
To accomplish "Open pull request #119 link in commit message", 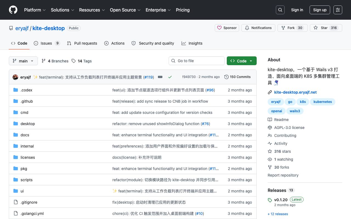I will (x=148, y=77).
